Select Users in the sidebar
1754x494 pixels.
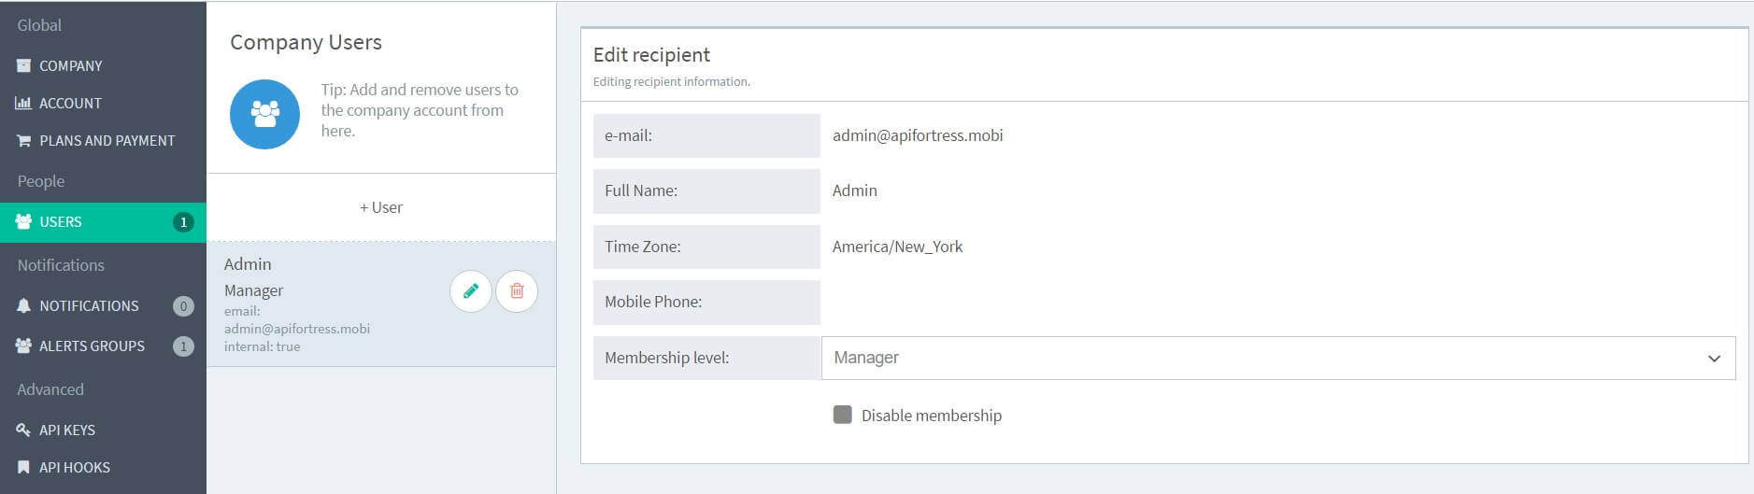pyautogui.click(x=61, y=222)
